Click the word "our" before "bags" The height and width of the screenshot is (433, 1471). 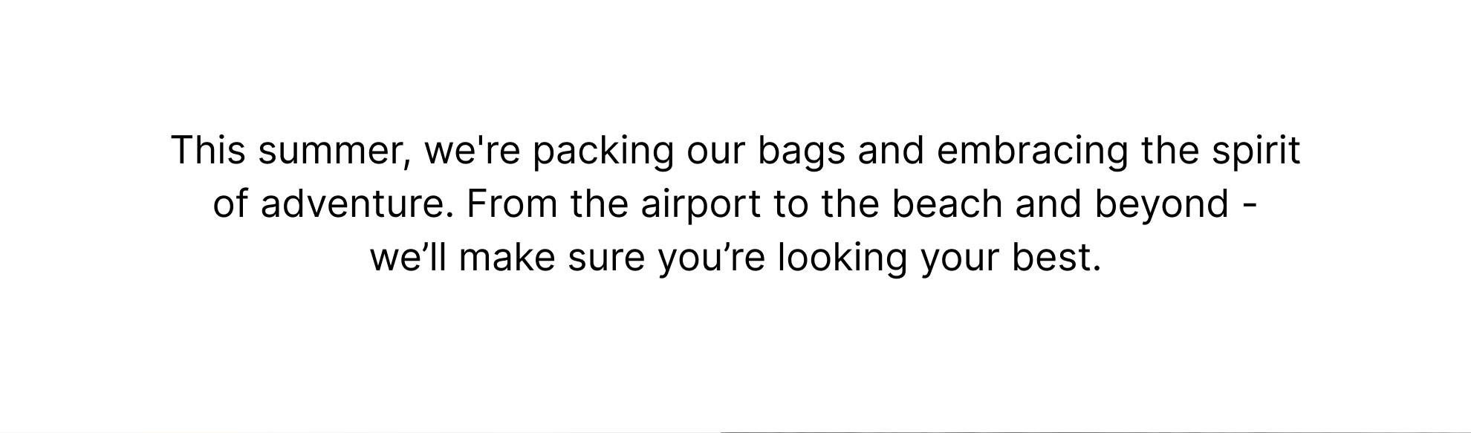tap(715, 154)
